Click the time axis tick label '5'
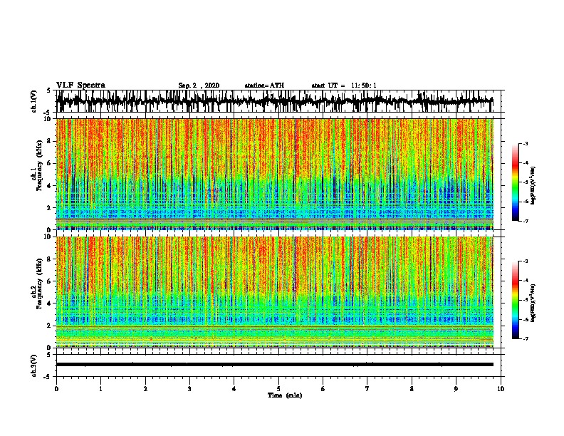The height and width of the screenshot is (436, 564). [x=278, y=389]
